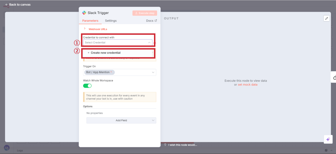Click the partially hidden icon on right edge
Image resolution: width=336 pixels, height=154 pixels.
[334, 77]
